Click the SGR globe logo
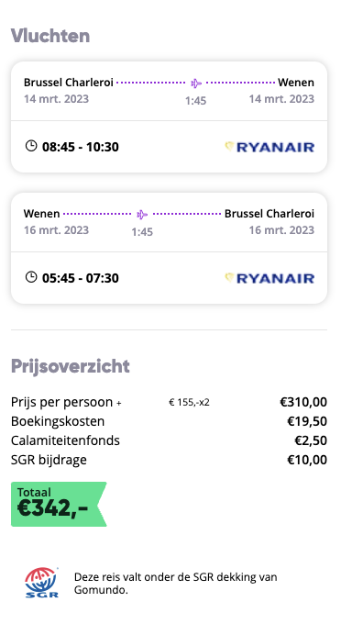Image resolution: width=352 pixels, height=624 pixels. (41, 583)
